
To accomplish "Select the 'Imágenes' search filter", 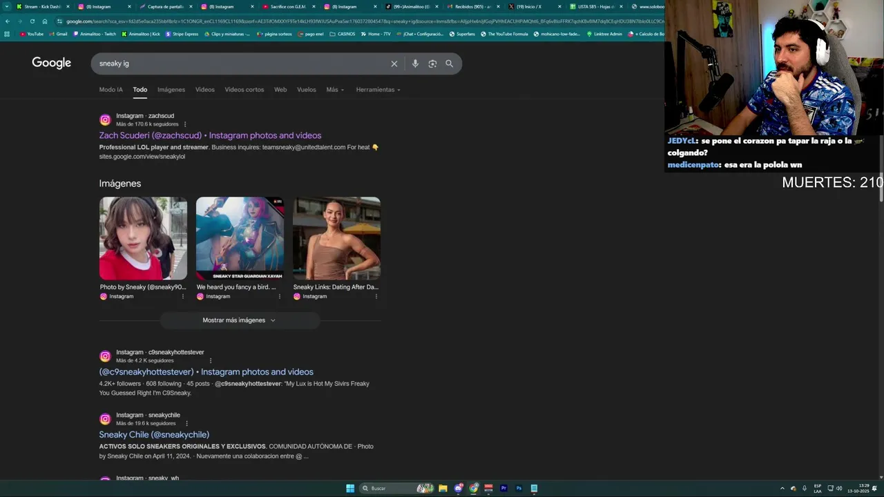I will pyautogui.click(x=171, y=90).
